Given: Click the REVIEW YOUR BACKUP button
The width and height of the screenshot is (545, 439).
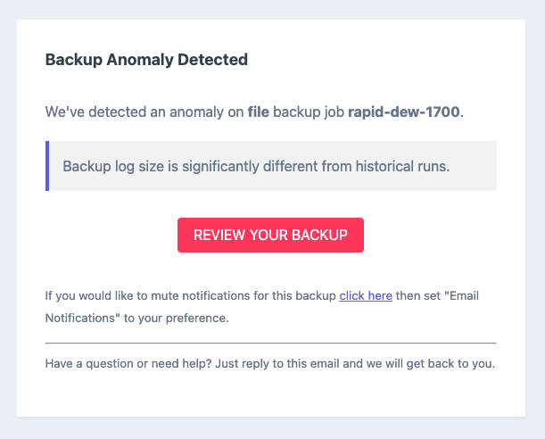Looking at the screenshot, I should click(270, 236).
